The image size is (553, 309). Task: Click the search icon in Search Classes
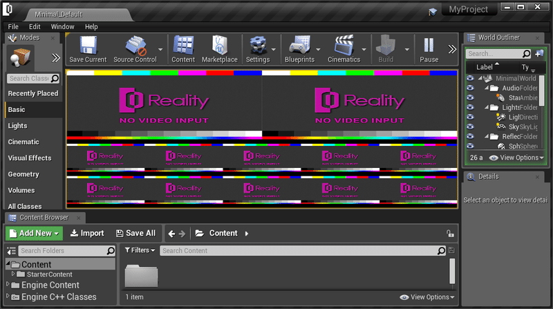click(55, 78)
